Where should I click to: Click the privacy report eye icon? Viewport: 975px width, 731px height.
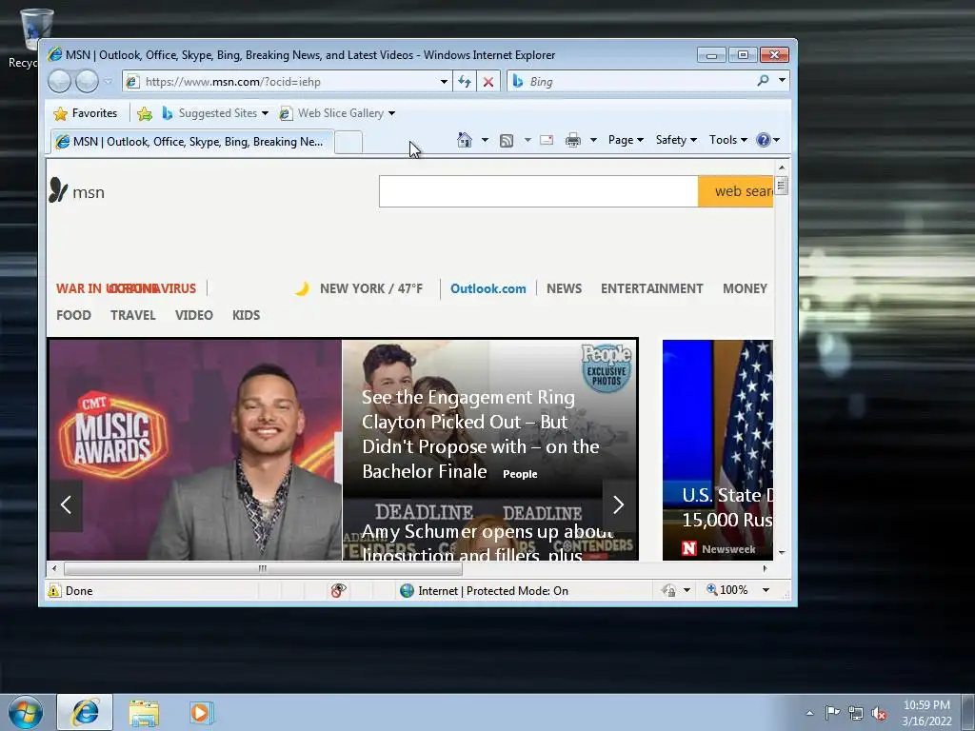click(x=338, y=590)
